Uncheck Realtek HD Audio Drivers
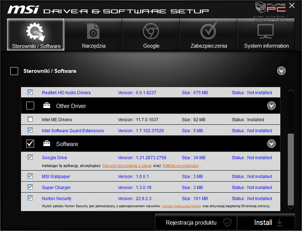 click(x=30, y=92)
